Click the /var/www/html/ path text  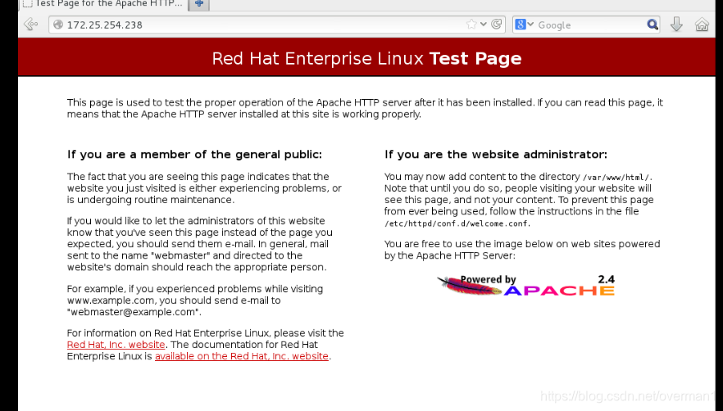(x=617, y=178)
